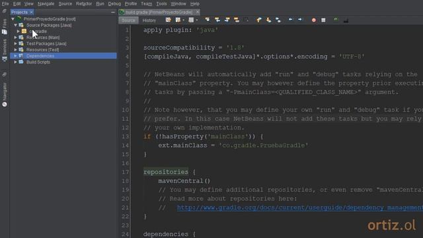Open gradle.org userguide link in comment
The width and height of the screenshot is (423, 238).
pyautogui.click(x=300, y=208)
